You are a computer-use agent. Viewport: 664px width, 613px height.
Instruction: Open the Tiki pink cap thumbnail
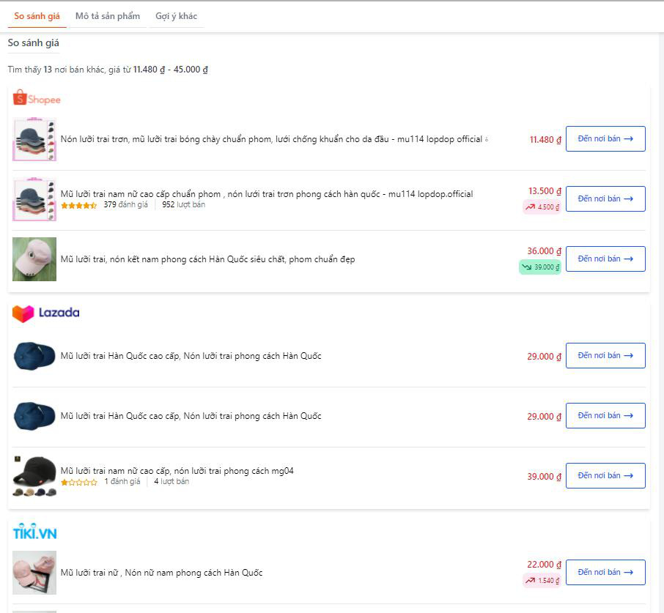[x=34, y=573]
